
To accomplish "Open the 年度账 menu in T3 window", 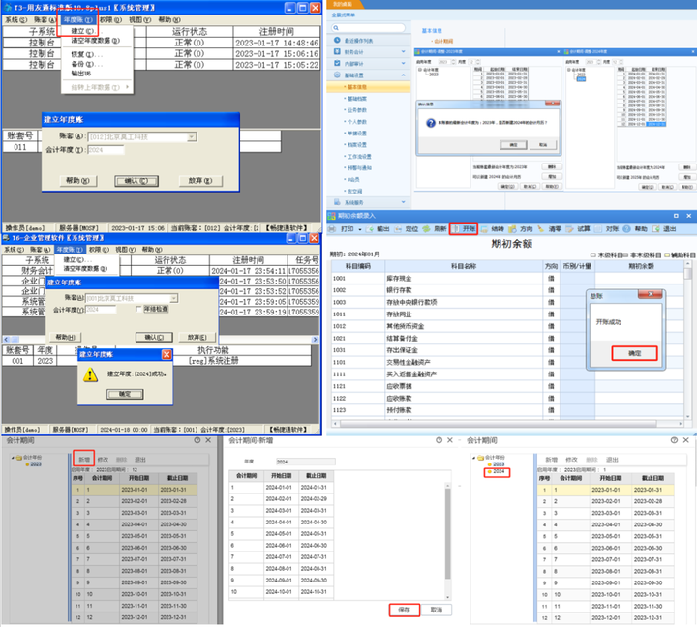I will point(78,19).
